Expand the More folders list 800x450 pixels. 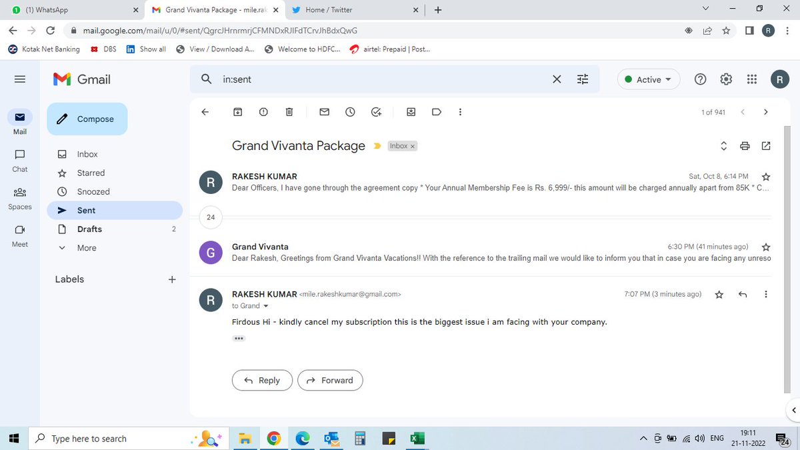[86, 247]
